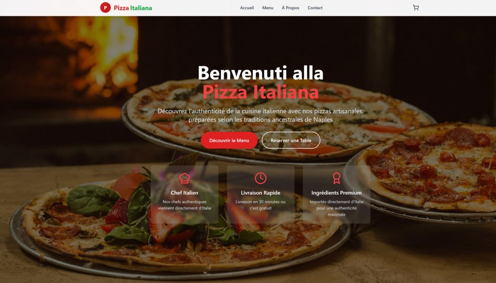
Task: Go to the Accueil nav item
Action: click(x=247, y=8)
